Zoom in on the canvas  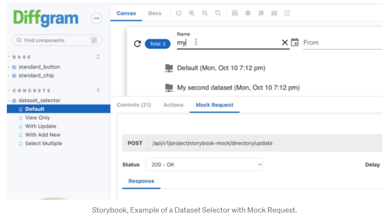click(192, 13)
